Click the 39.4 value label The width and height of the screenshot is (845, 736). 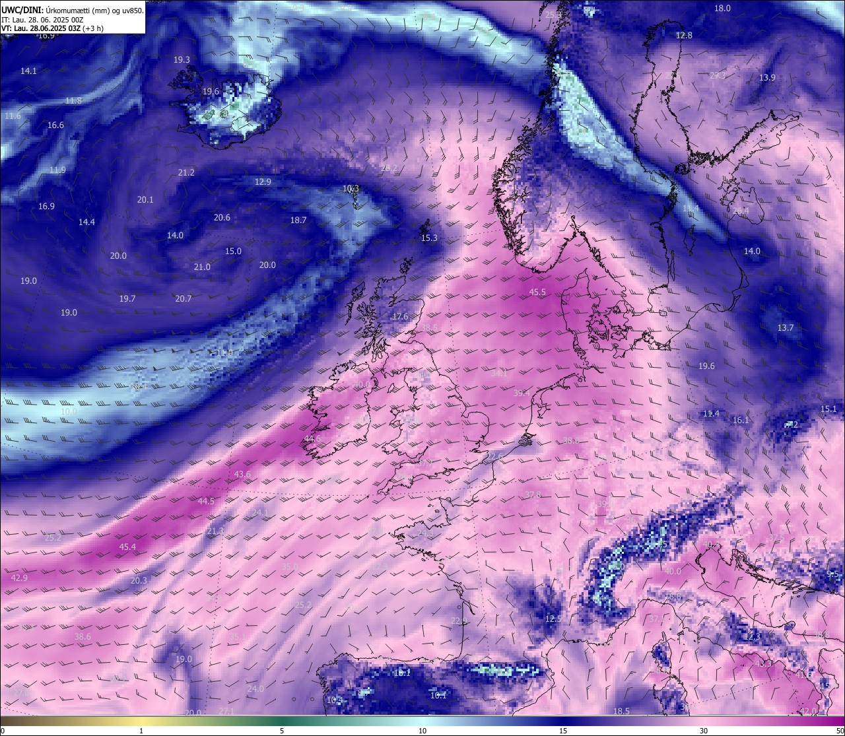[x=522, y=392]
